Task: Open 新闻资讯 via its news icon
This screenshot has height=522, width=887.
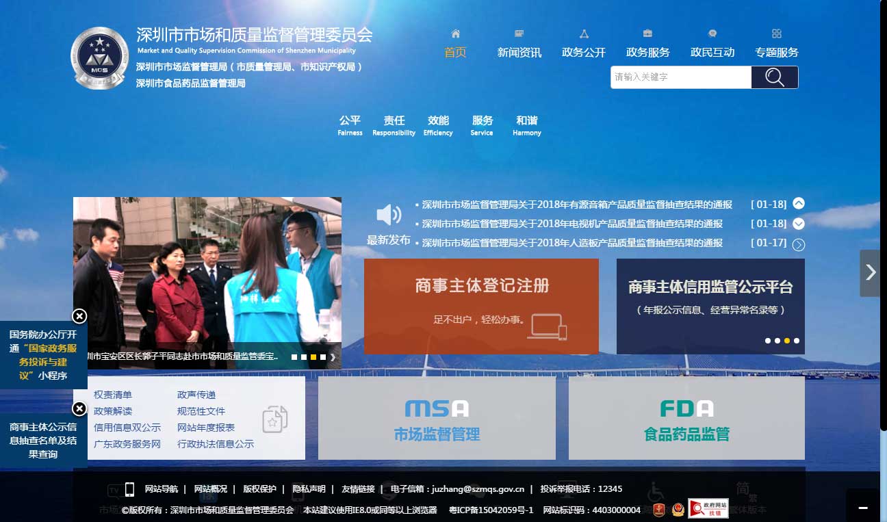Action: (518, 32)
